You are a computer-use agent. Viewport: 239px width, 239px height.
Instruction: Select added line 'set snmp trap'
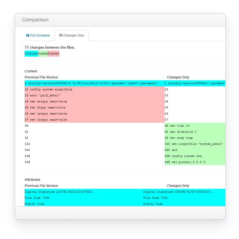point(195,138)
